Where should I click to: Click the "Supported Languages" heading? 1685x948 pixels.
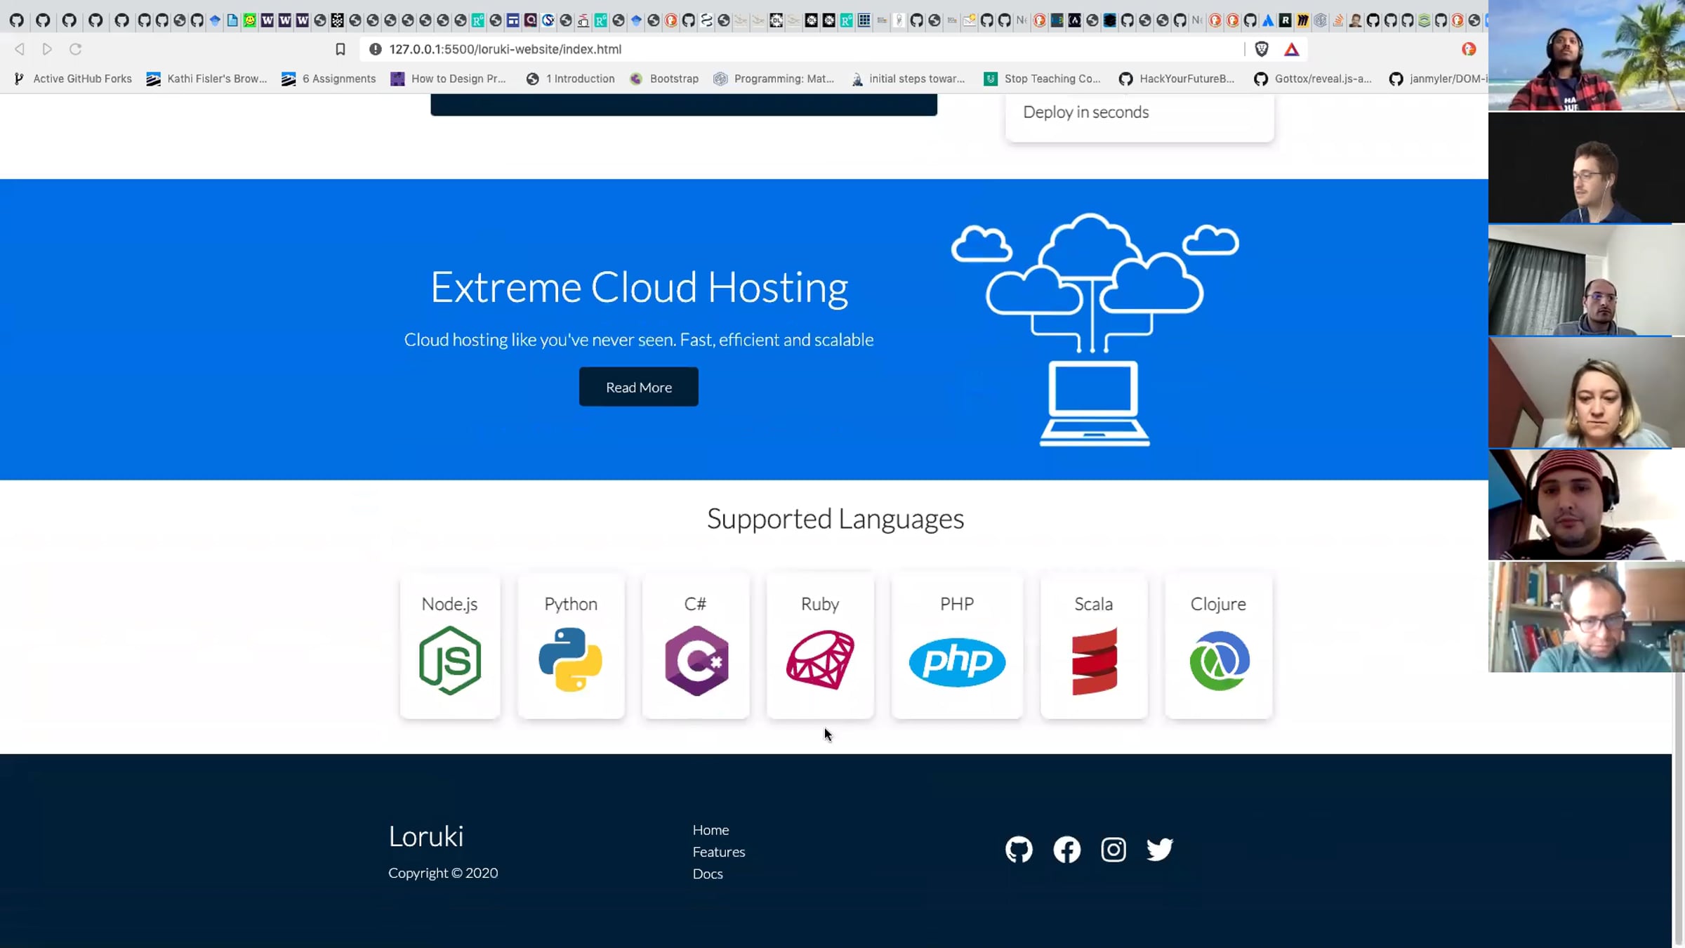[x=835, y=519]
